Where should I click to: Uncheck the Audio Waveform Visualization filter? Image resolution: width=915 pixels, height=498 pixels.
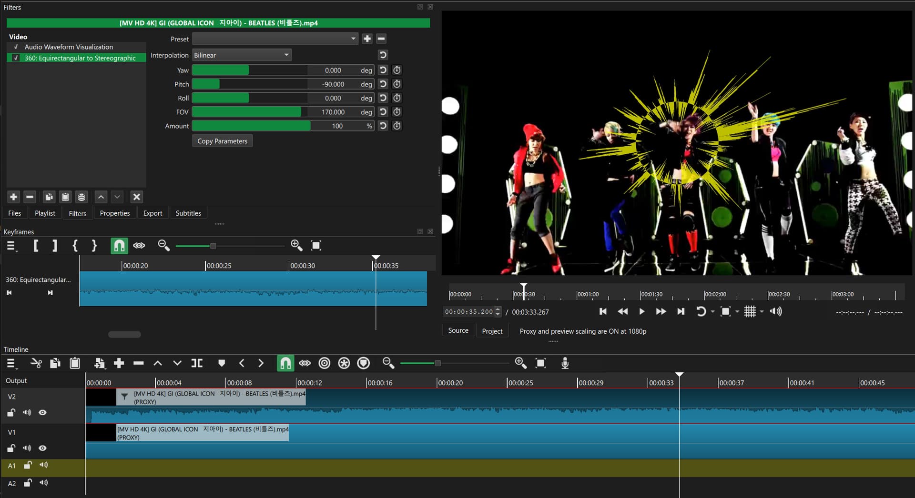[16, 47]
